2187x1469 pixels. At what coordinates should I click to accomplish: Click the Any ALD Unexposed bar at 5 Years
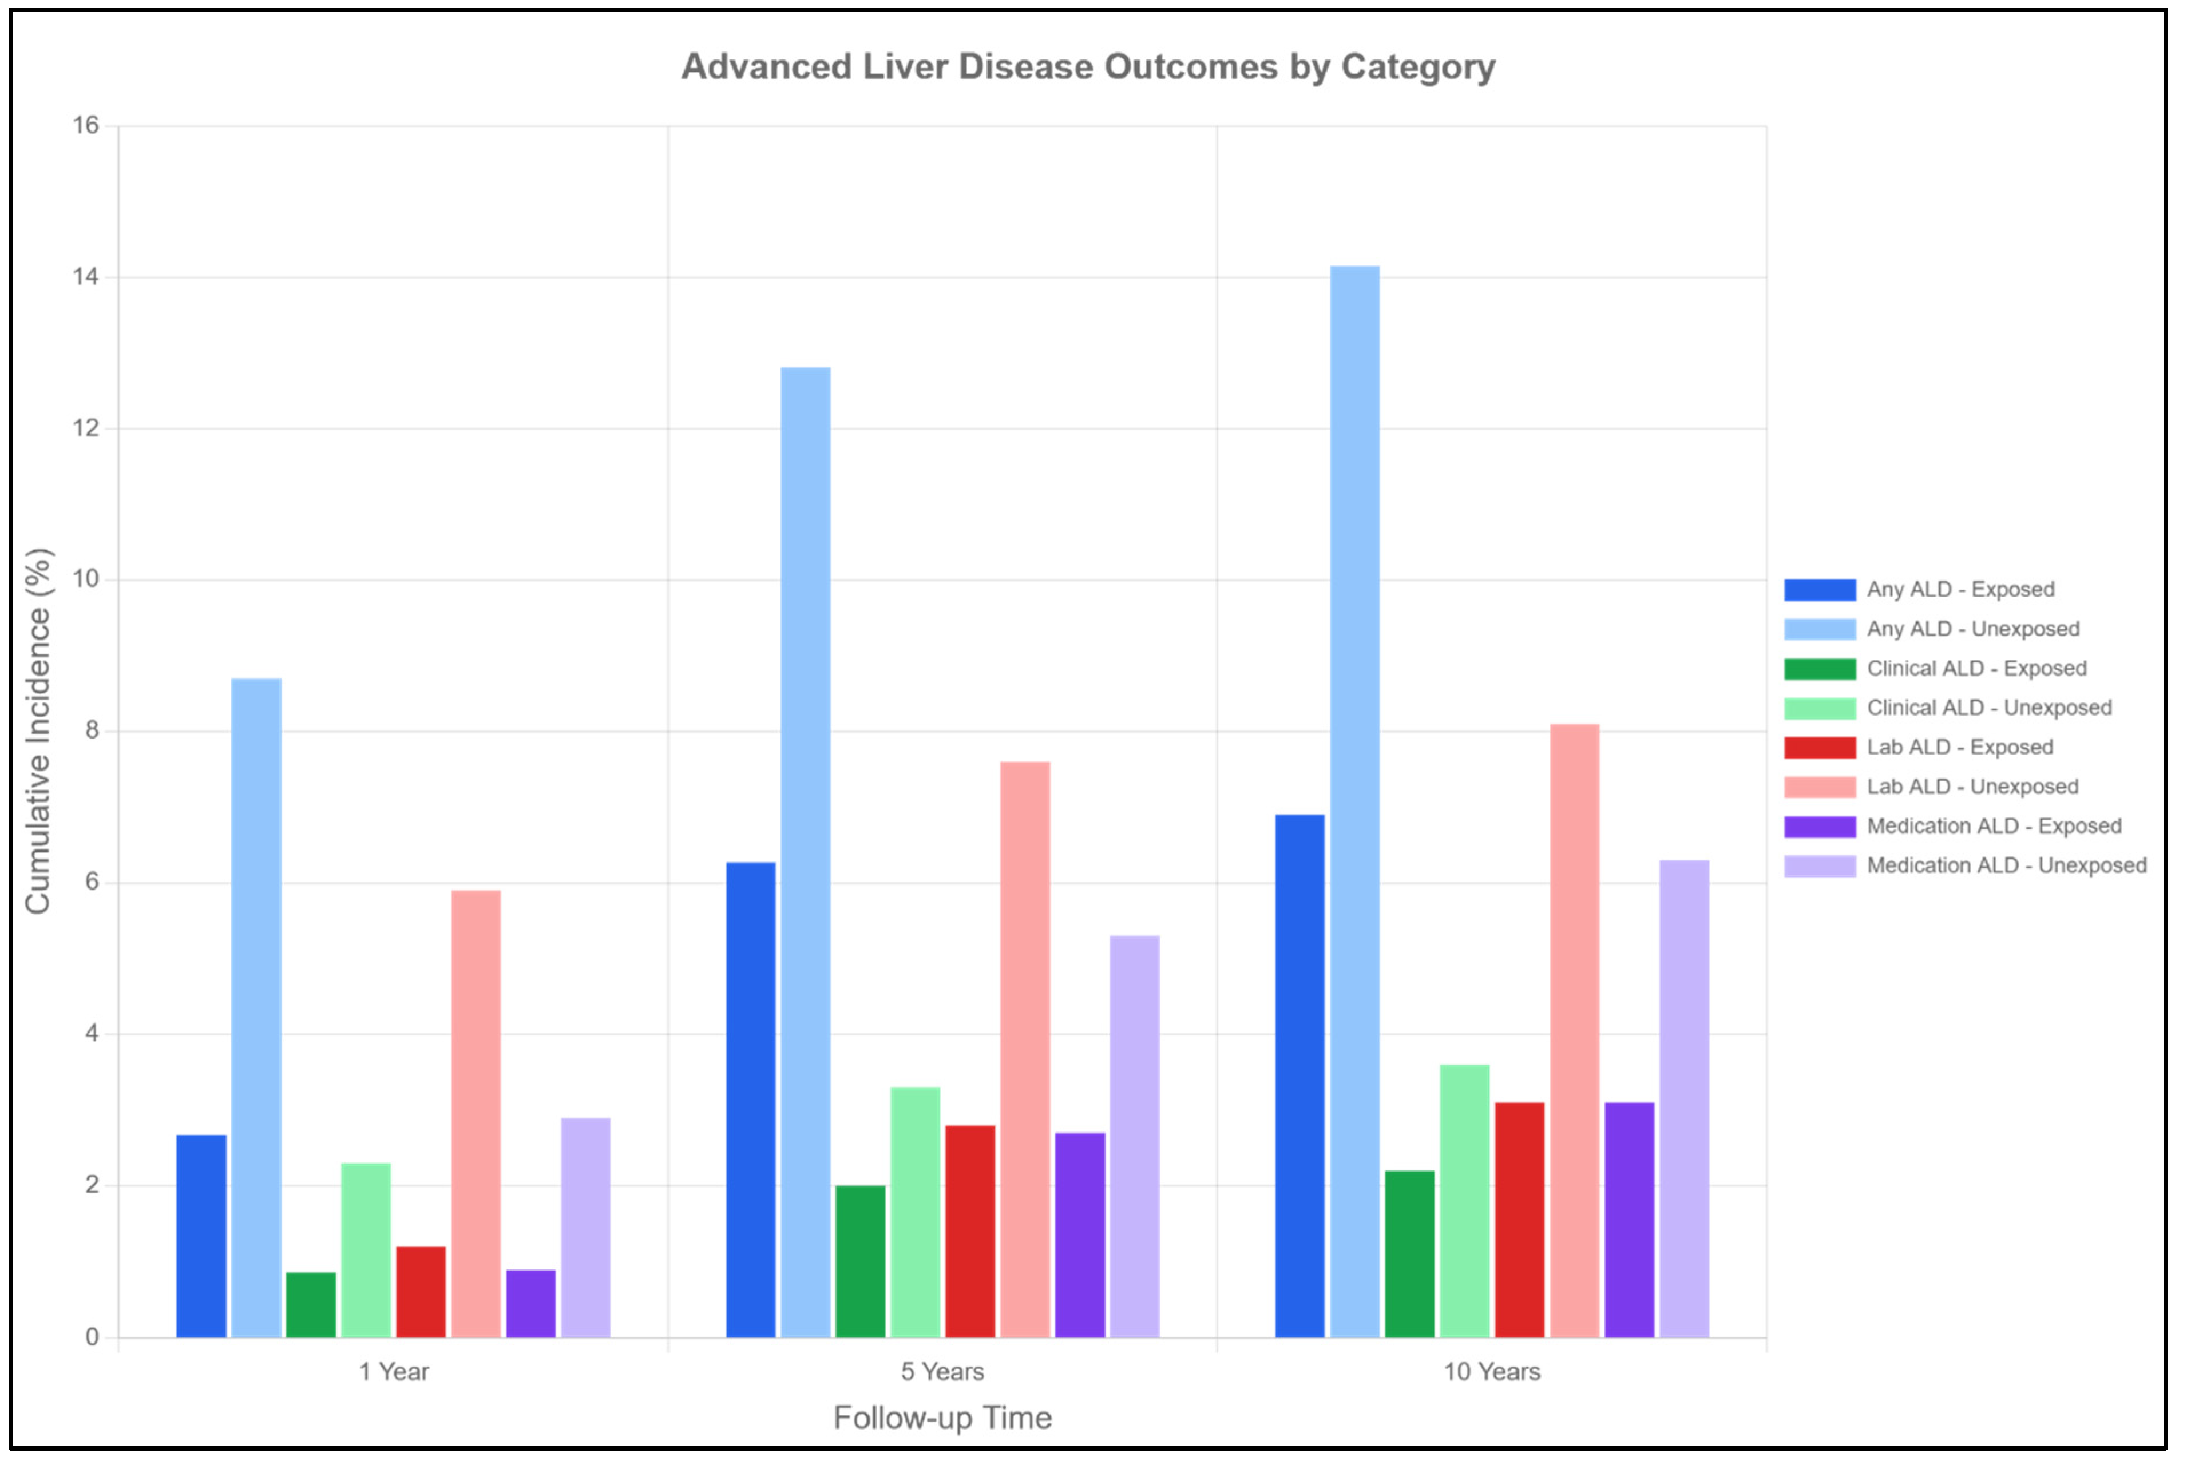[x=807, y=853]
